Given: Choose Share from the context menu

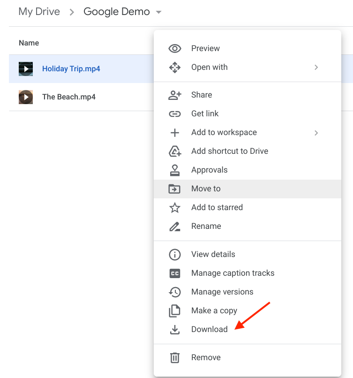Looking at the screenshot, I should click(248, 95).
